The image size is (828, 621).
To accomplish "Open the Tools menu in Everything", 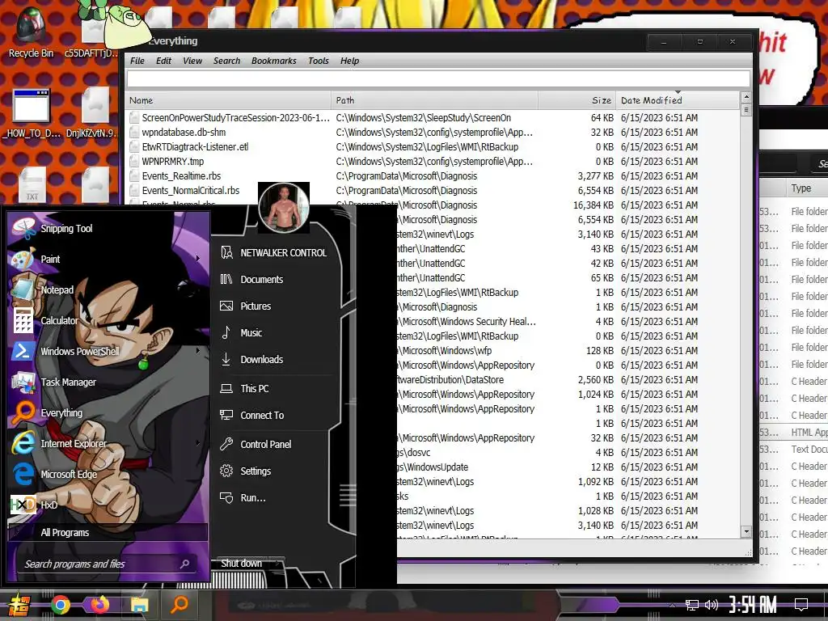I will tap(319, 61).
